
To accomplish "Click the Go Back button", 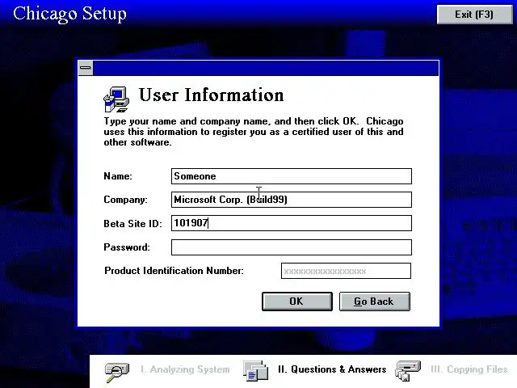I will (375, 302).
